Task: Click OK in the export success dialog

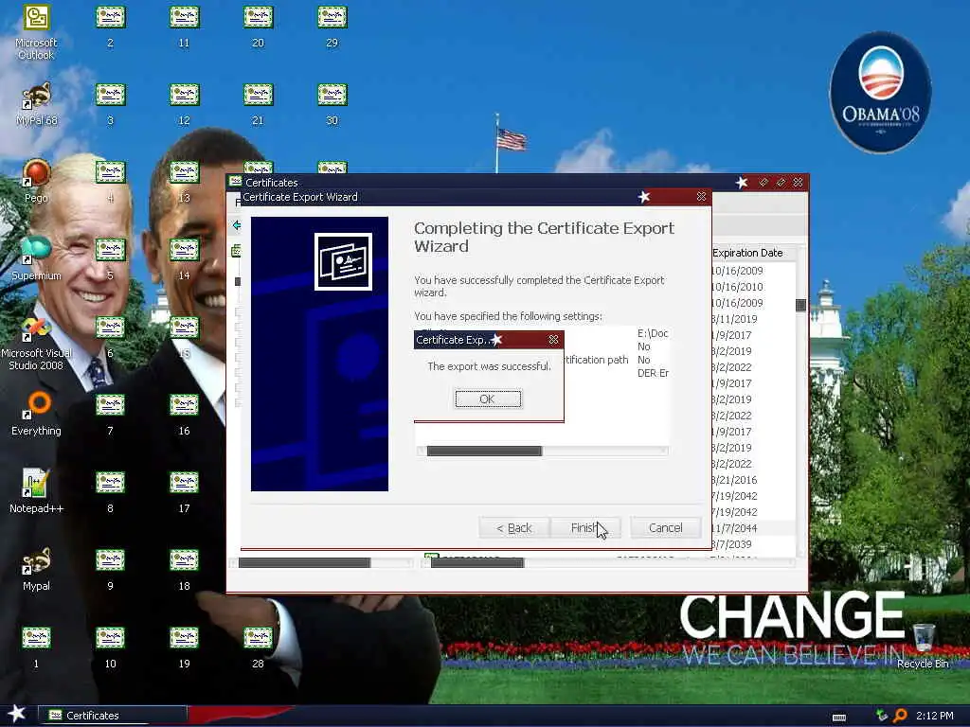Action: click(488, 399)
